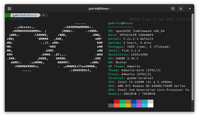Click the dark gray color block in bottom row
Image resolution: width=199 pixels, height=117 pixels.
(111, 106)
